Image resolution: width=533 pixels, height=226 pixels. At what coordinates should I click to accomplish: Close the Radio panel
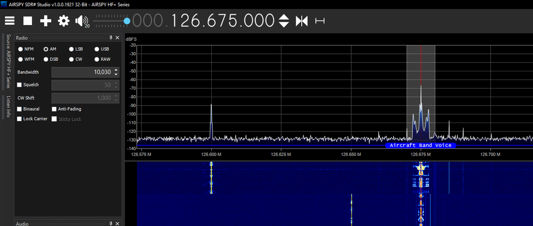tap(118, 38)
